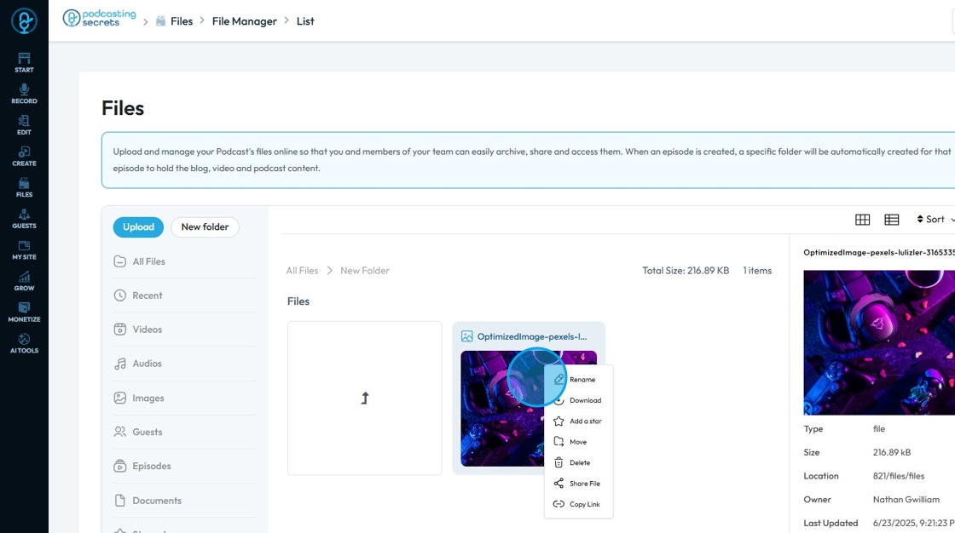Viewport: 955px width, 533px height.
Task: Click the 1 items count text
Action: tap(757, 271)
